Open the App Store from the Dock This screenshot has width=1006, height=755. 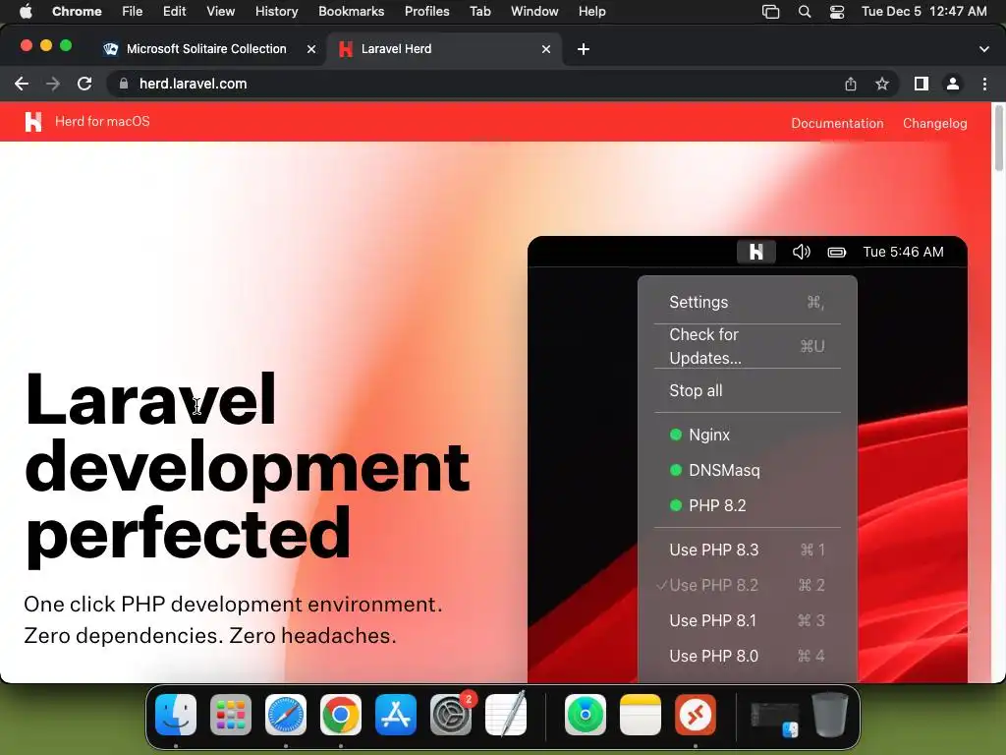(395, 715)
